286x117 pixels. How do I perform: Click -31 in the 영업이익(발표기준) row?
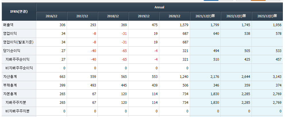[x=124, y=42]
